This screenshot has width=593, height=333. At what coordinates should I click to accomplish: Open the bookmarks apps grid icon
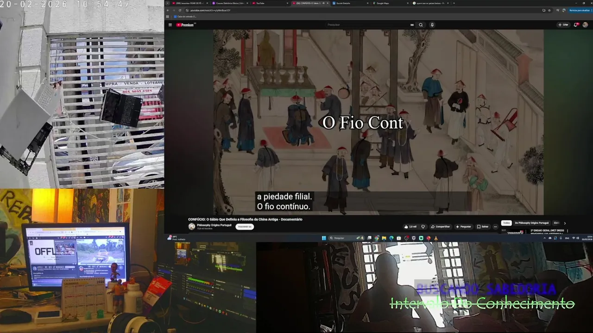point(169,17)
